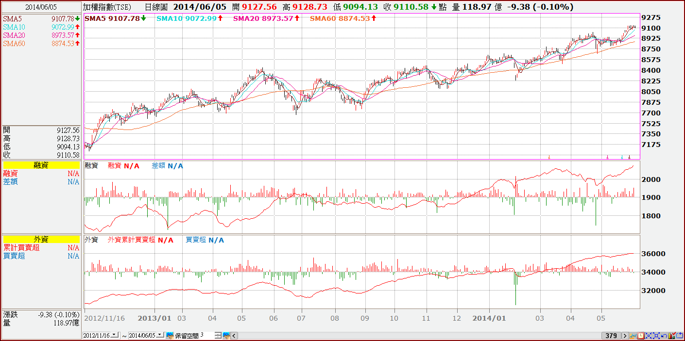Click the expand chart arrows icon

(x=656, y=336)
